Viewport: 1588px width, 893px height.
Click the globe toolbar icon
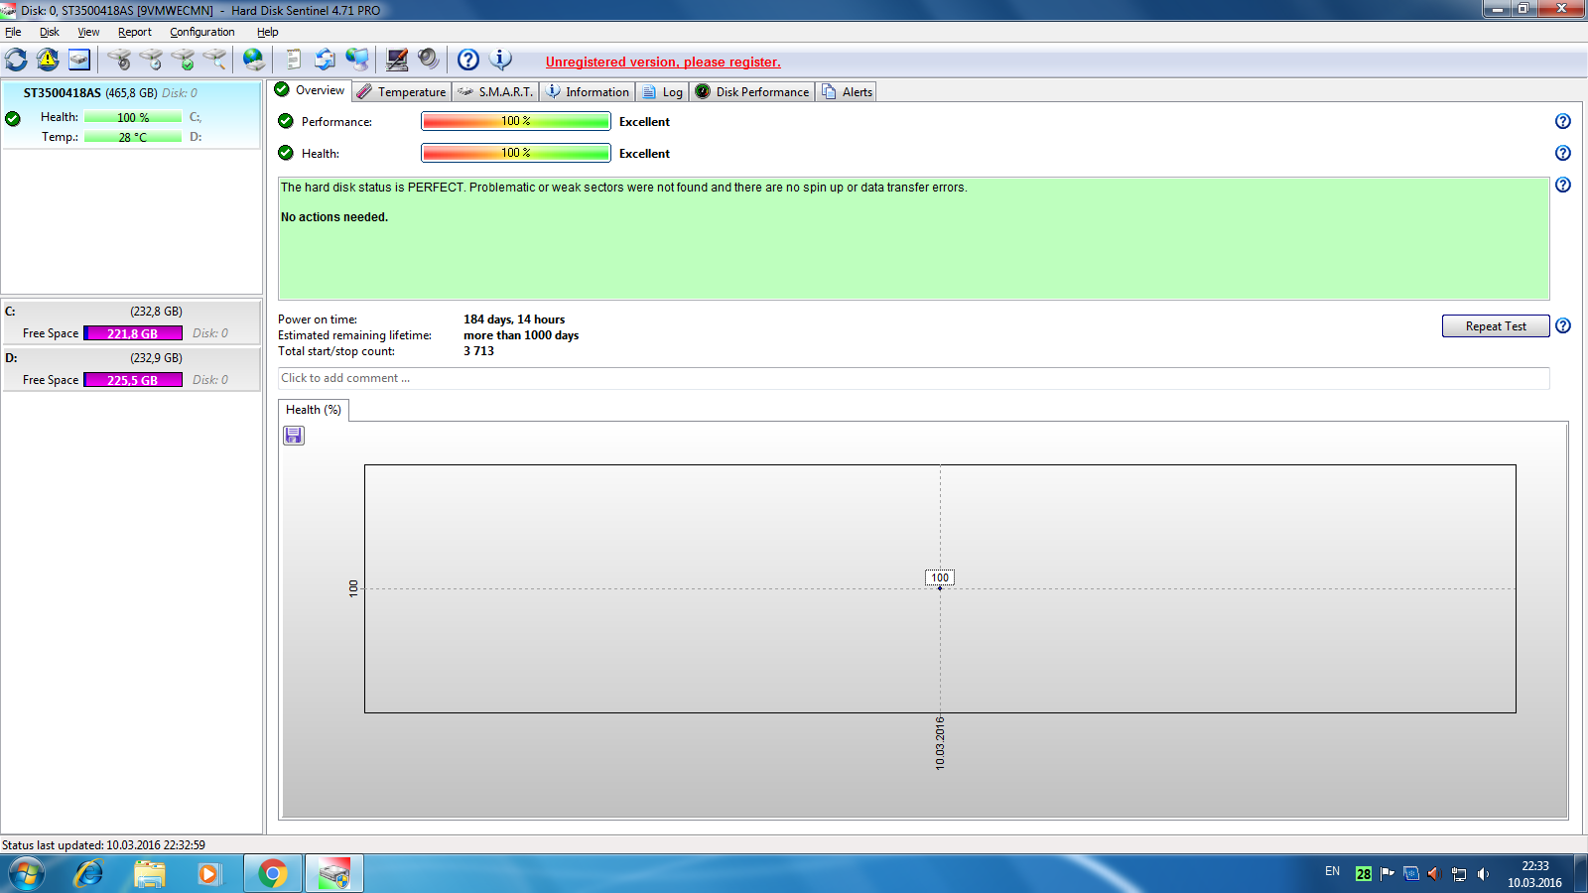pos(254,60)
